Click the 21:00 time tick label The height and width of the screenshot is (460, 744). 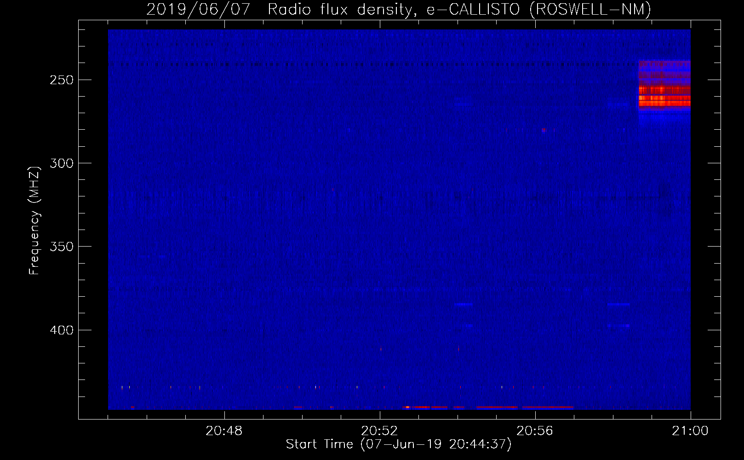pos(690,431)
